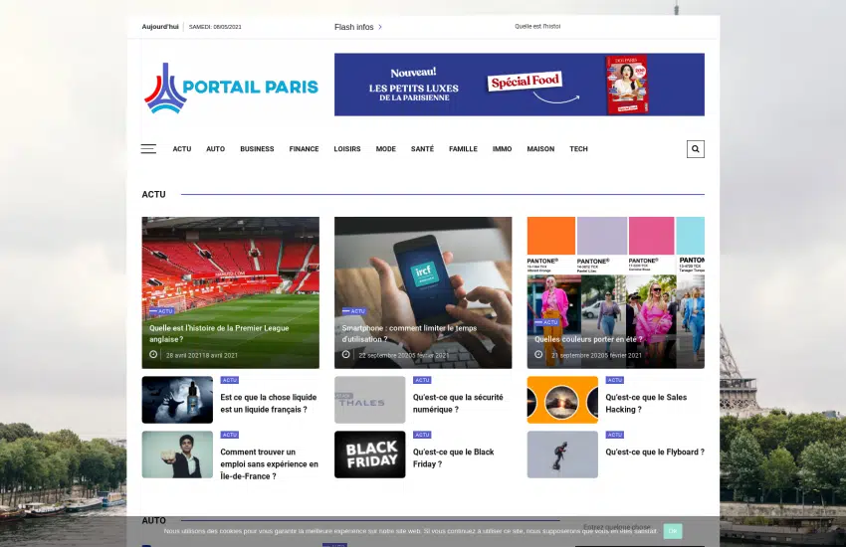
Task: Open the chose liquide article link
Action: click(x=268, y=403)
